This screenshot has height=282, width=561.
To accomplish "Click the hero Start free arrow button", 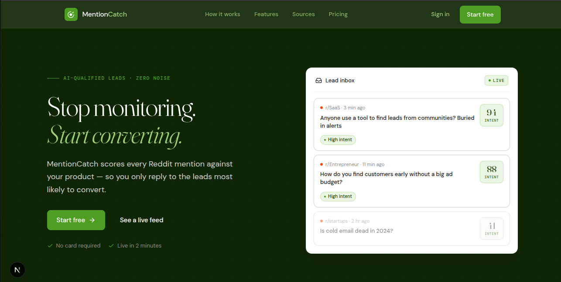I will [x=76, y=220].
